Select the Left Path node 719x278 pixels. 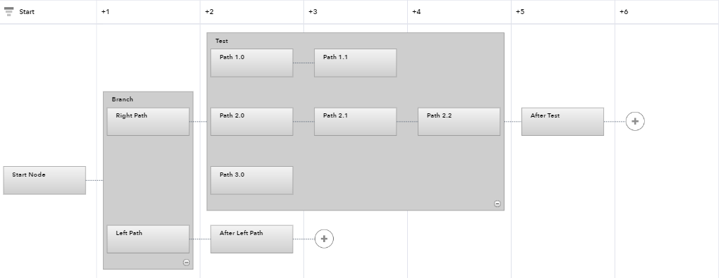tap(148, 239)
